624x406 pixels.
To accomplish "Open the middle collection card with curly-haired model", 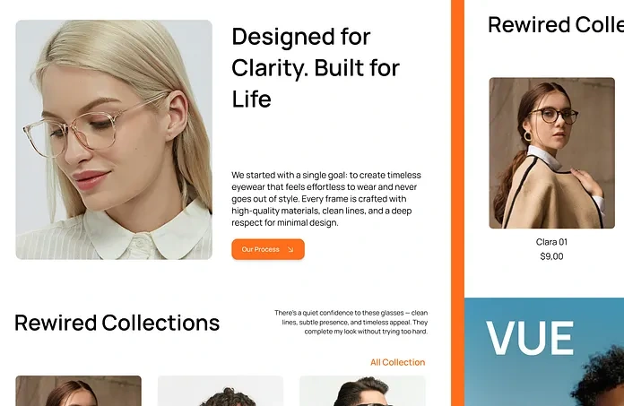I will [x=221, y=391].
